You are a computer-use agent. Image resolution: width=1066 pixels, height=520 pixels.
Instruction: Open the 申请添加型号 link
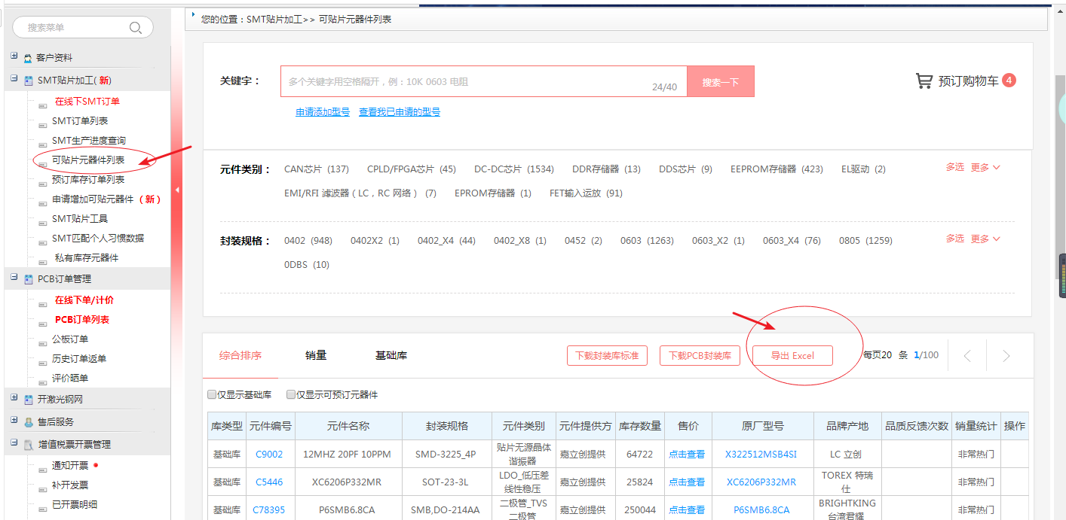pyautogui.click(x=323, y=112)
